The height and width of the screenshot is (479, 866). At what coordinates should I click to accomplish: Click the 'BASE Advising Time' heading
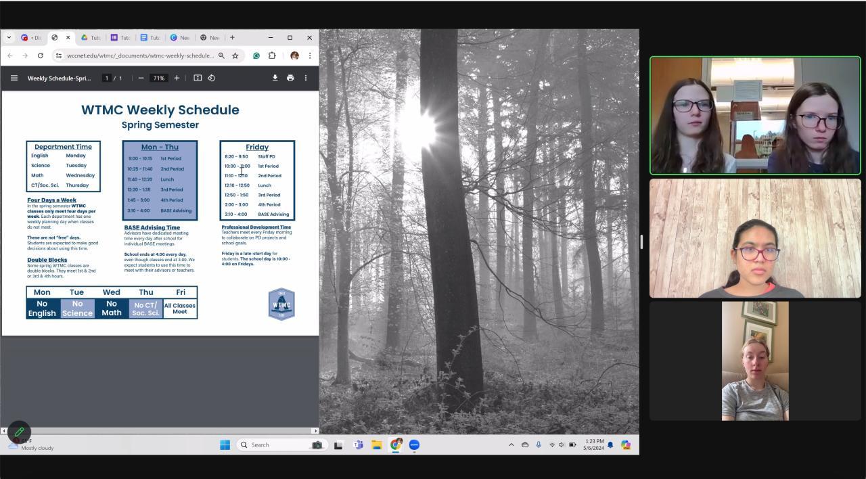pos(152,227)
